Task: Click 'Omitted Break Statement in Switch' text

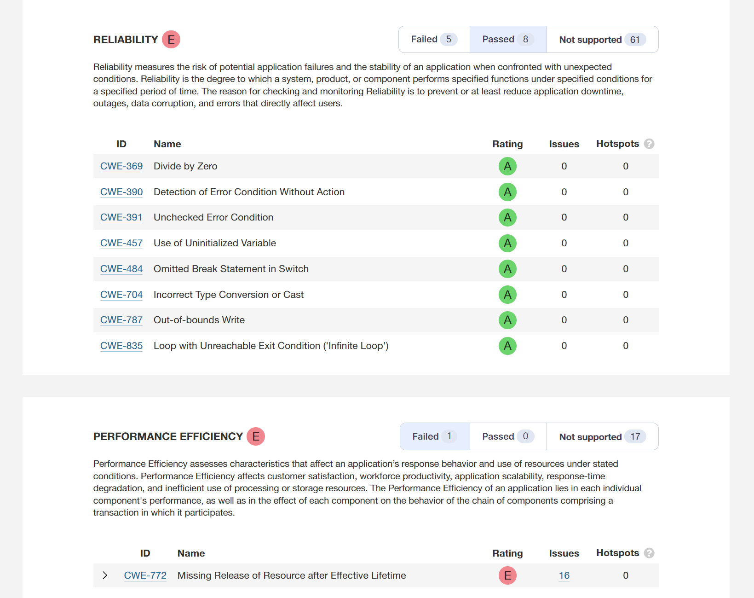Action: (231, 269)
